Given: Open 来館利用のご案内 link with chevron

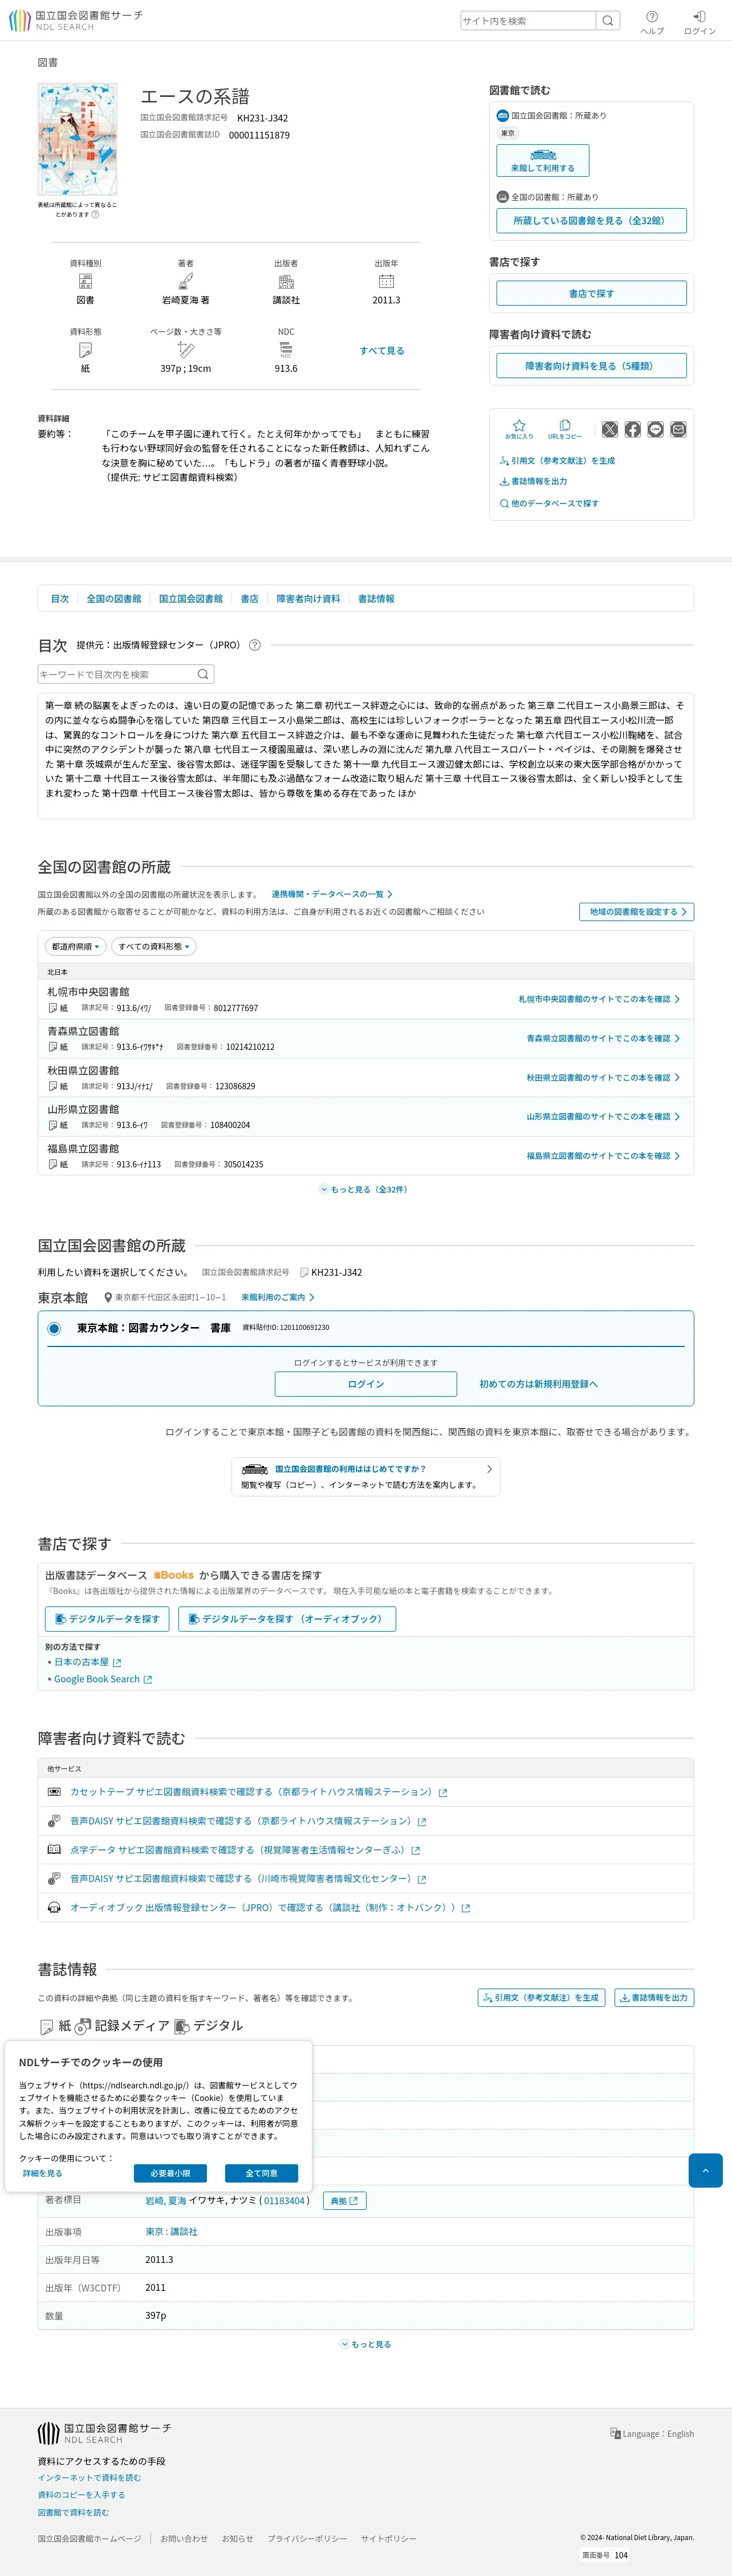Looking at the screenshot, I should coord(278,1297).
